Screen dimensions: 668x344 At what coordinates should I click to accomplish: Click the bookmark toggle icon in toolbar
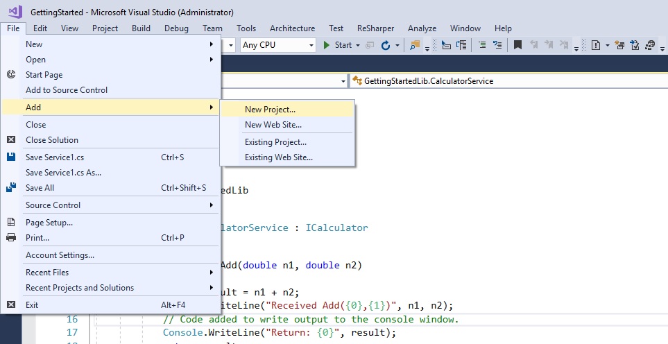coord(517,45)
